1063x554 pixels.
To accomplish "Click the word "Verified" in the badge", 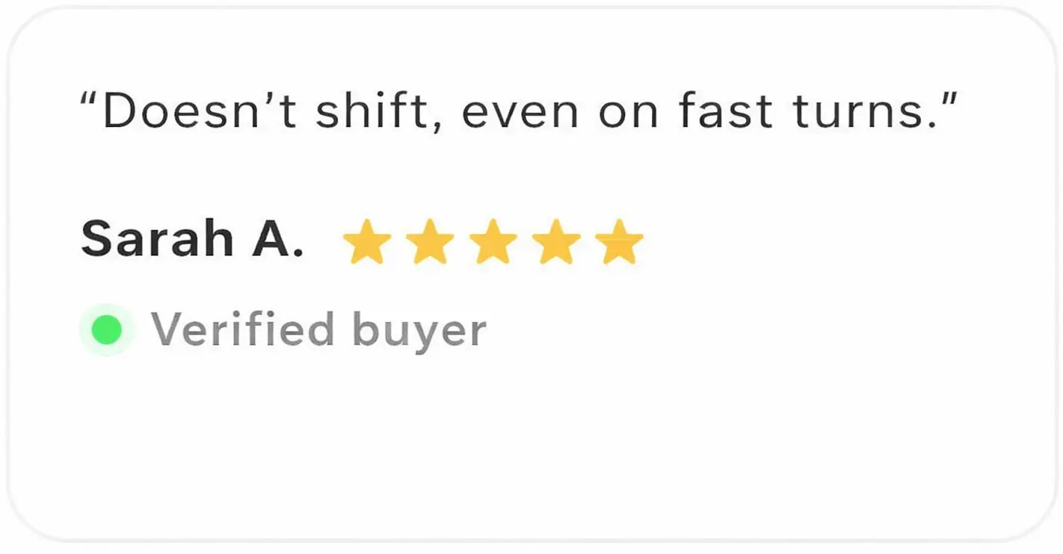I will click(x=242, y=330).
